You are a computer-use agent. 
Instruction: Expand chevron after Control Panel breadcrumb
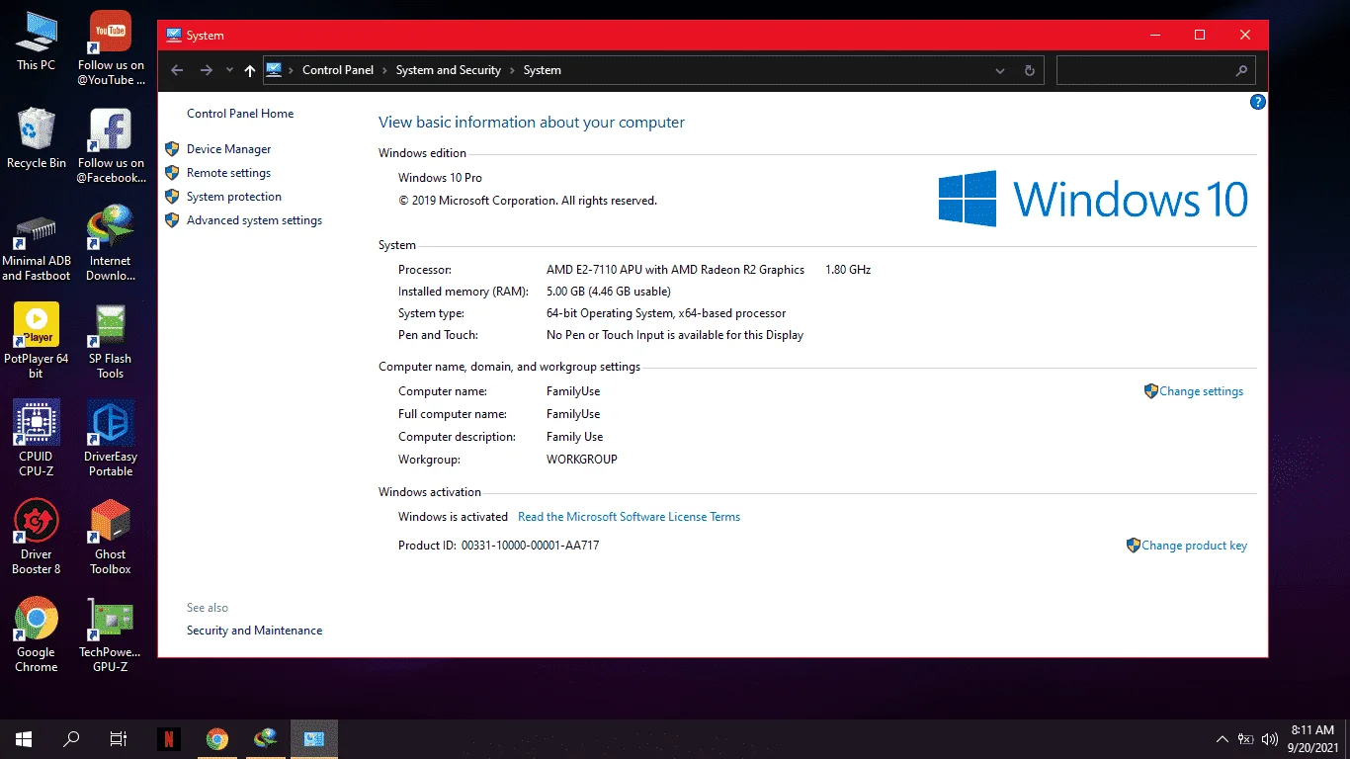click(x=385, y=70)
